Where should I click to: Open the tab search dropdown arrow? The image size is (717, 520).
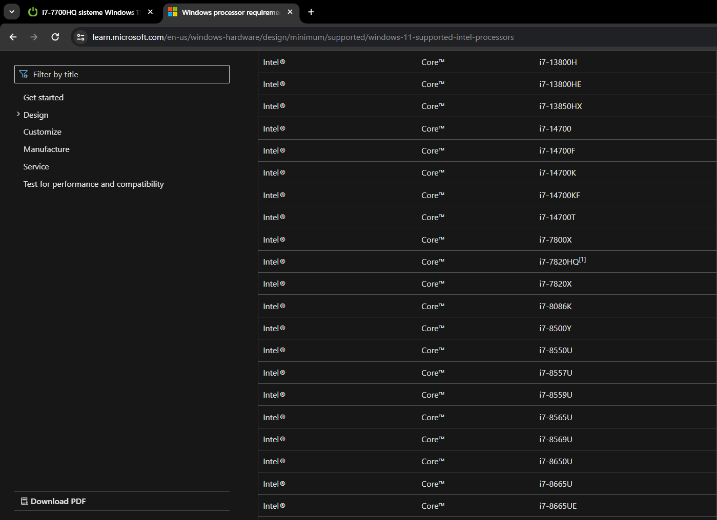[x=12, y=12]
